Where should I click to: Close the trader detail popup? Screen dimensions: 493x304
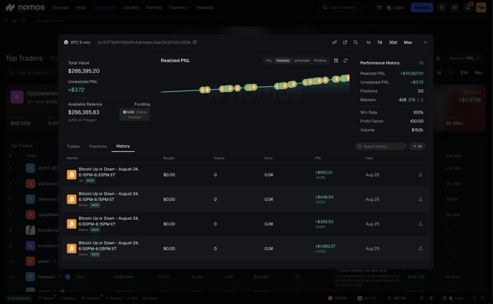tap(426, 43)
